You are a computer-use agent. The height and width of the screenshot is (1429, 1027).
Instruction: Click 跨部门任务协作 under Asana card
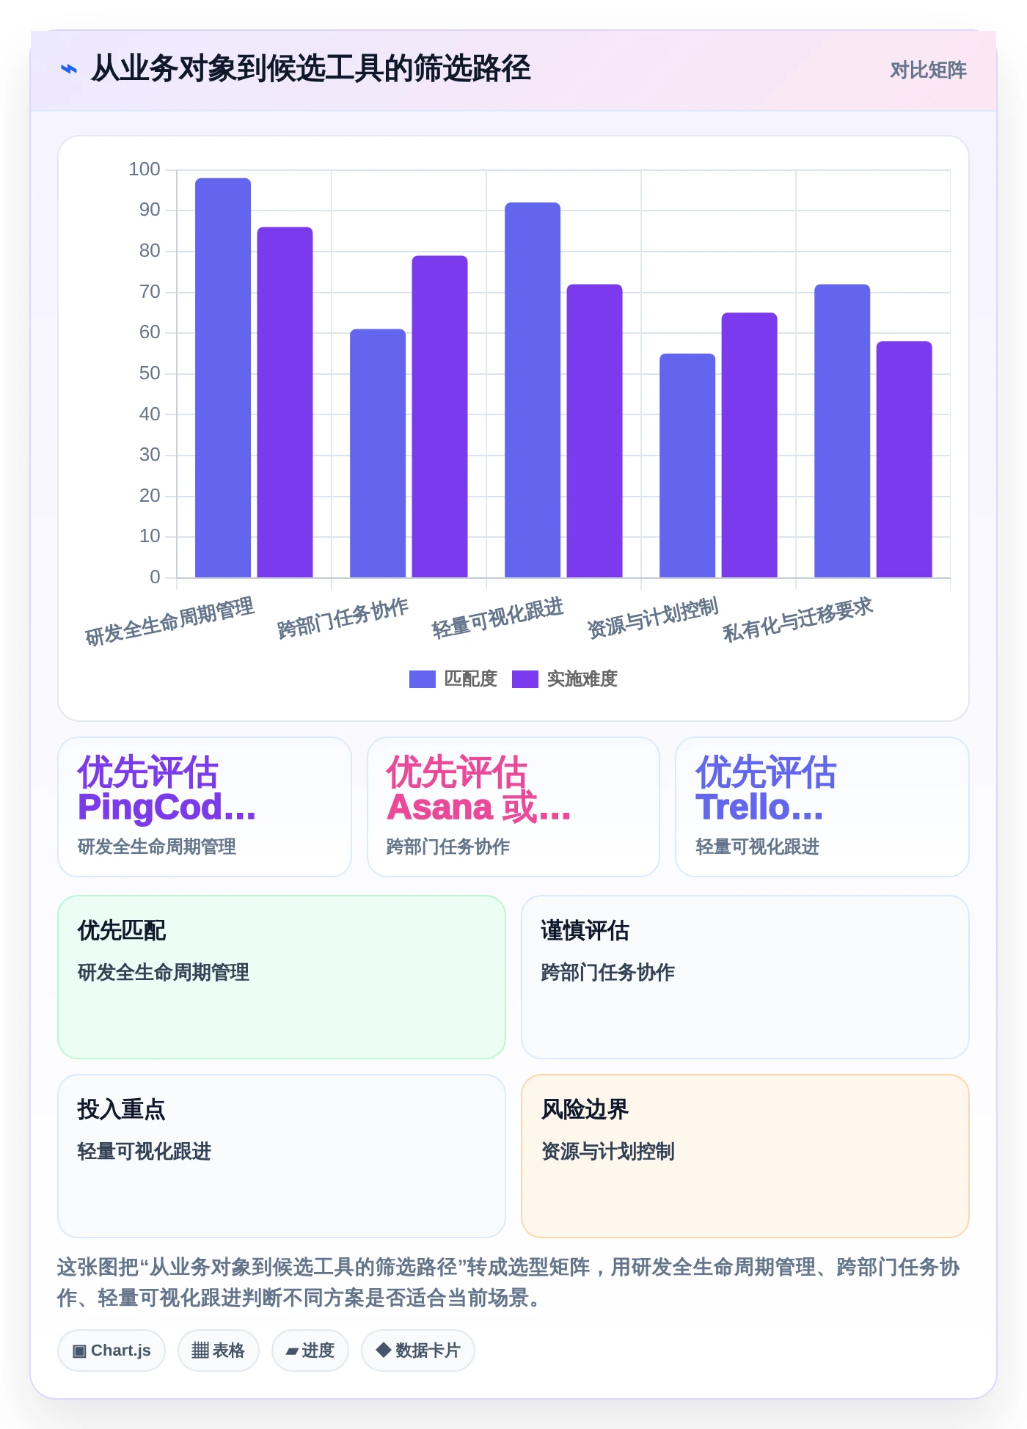pyautogui.click(x=448, y=847)
